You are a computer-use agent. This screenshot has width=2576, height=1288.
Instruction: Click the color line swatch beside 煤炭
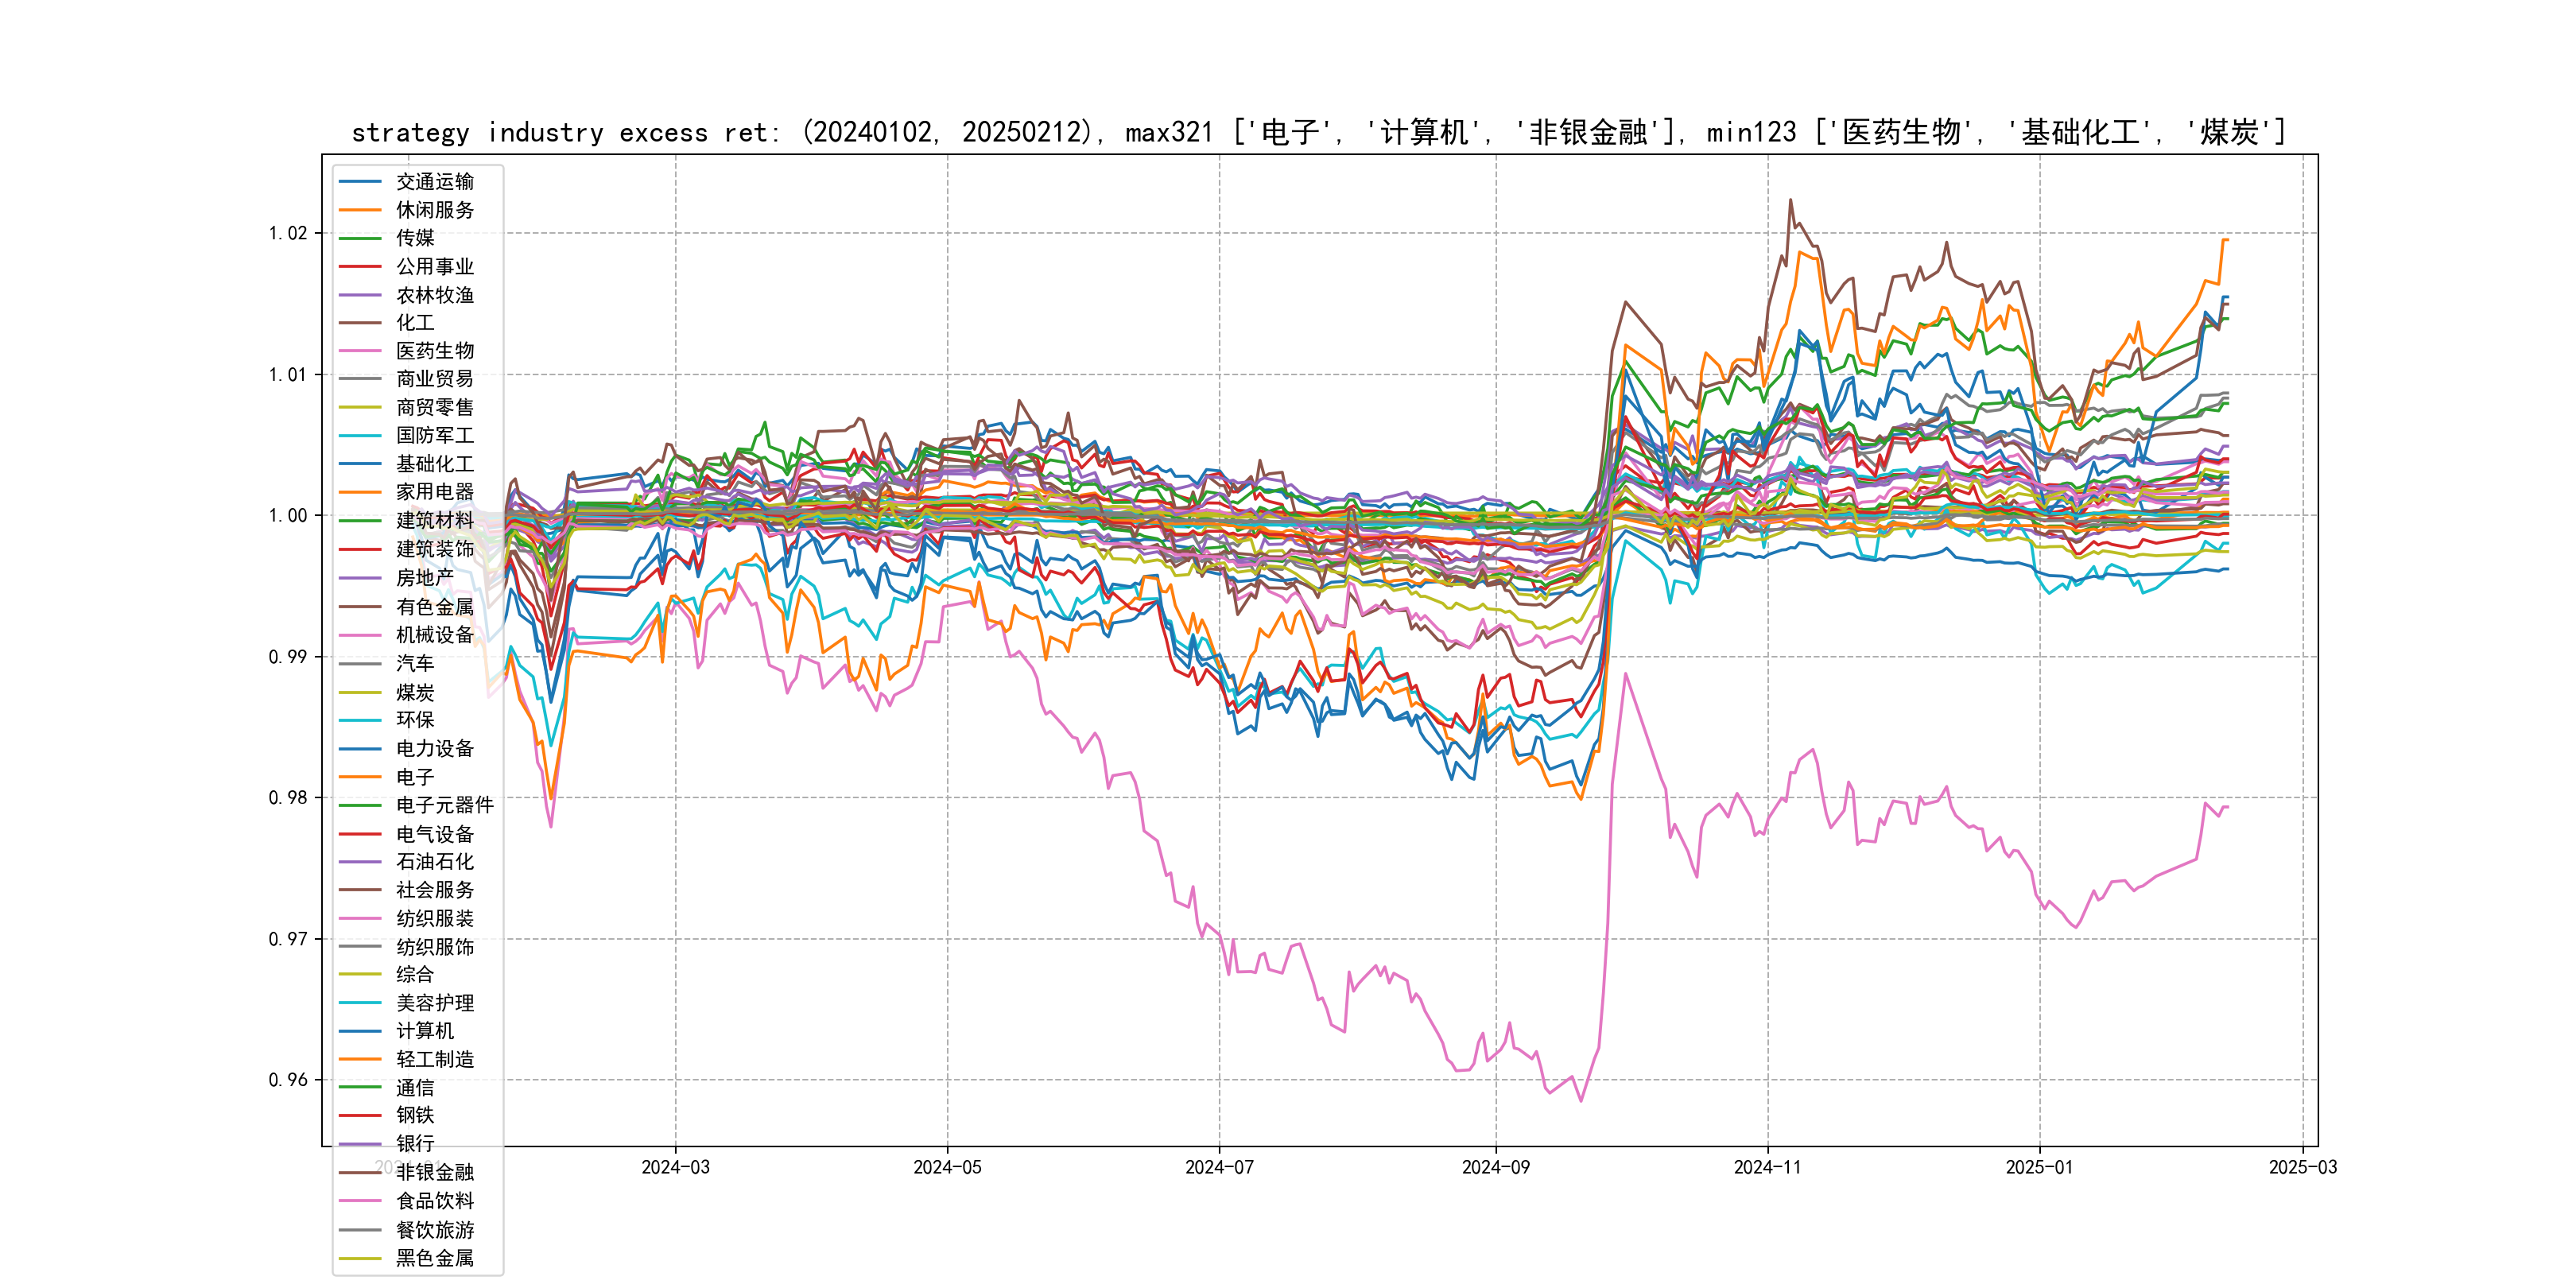click(360, 692)
